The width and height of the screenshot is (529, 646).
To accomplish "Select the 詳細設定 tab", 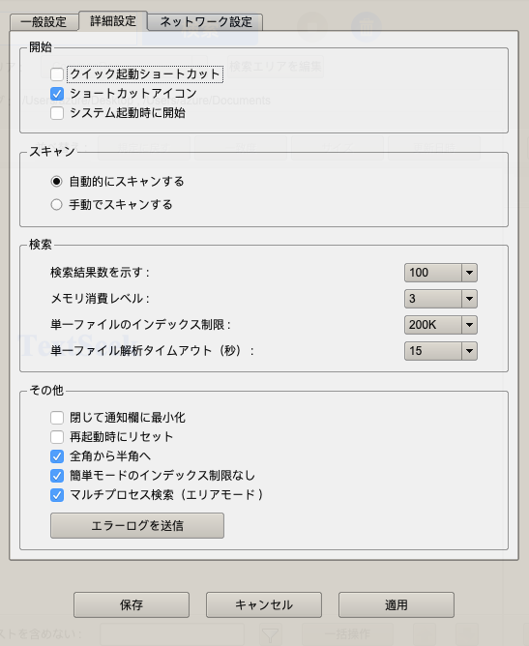I will [x=113, y=21].
